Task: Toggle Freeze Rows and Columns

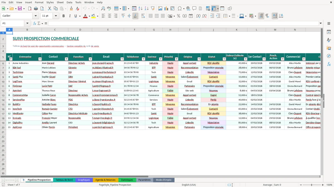Action: tap(214, 9)
